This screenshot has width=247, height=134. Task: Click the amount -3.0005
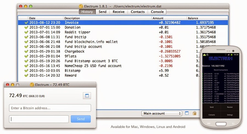(165, 61)
